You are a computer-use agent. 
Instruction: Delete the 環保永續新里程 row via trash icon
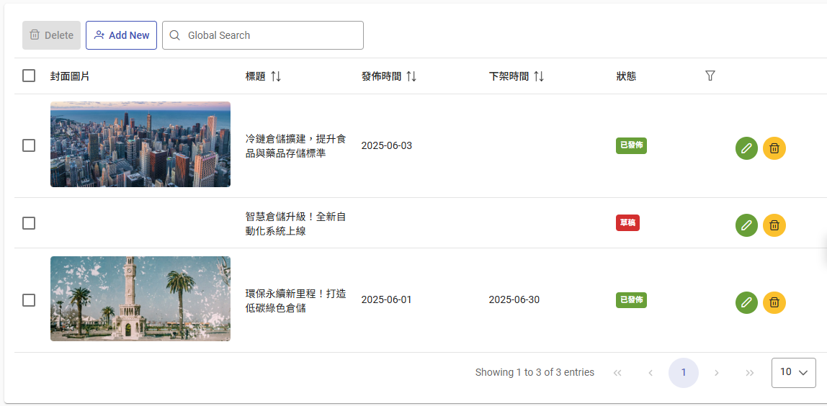tap(774, 302)
